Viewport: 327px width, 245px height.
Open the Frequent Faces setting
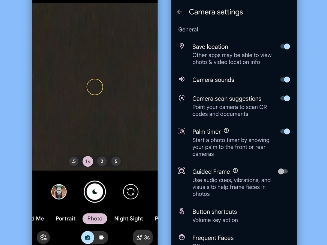[213, 238]
